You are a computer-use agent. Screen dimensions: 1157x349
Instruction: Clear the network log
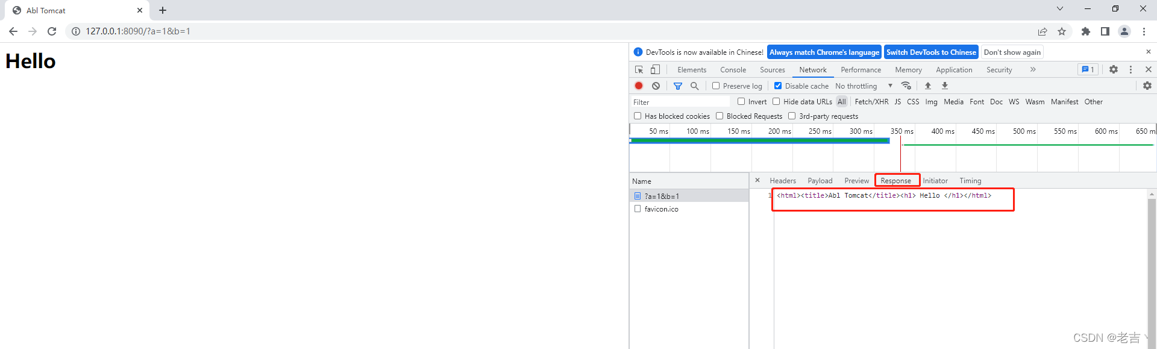656,86
